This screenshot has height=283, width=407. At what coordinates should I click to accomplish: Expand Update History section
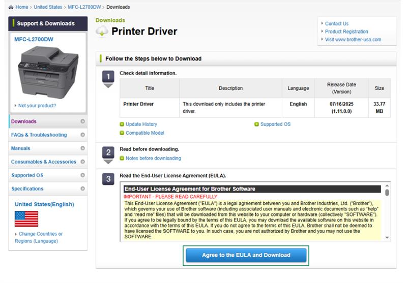click(x=141, y=124)
